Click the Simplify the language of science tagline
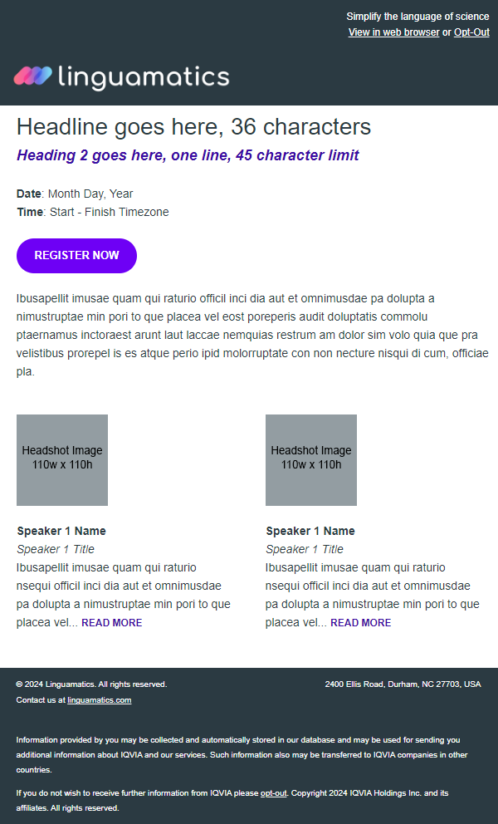Viewport: 498px width, 824px height. click(418, 17)
